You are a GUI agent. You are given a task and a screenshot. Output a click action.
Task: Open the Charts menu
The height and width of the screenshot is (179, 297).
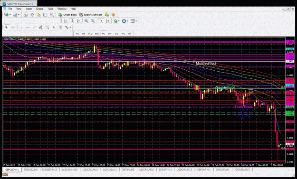click(39, 9)
